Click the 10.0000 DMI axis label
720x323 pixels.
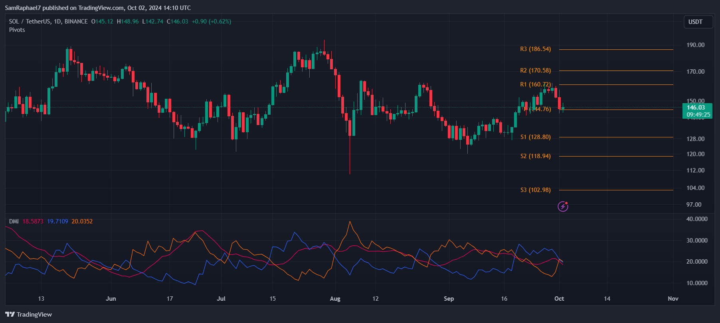pos(697,283)
